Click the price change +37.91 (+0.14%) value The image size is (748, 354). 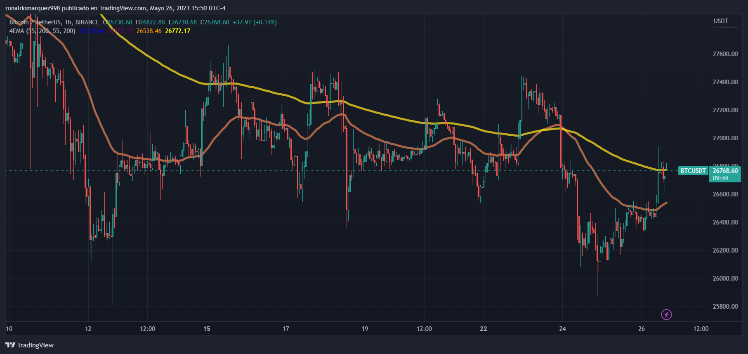point(255,22)
